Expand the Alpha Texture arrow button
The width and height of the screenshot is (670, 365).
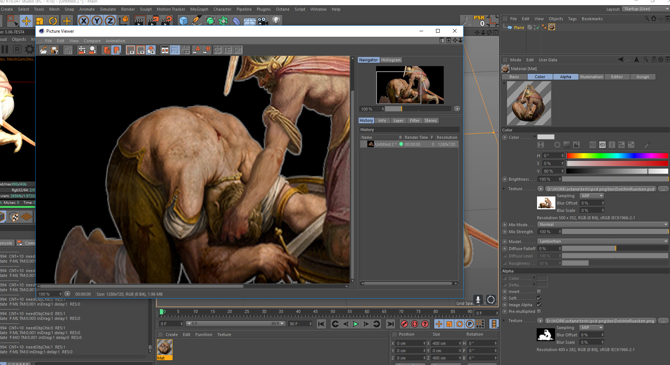540,321
